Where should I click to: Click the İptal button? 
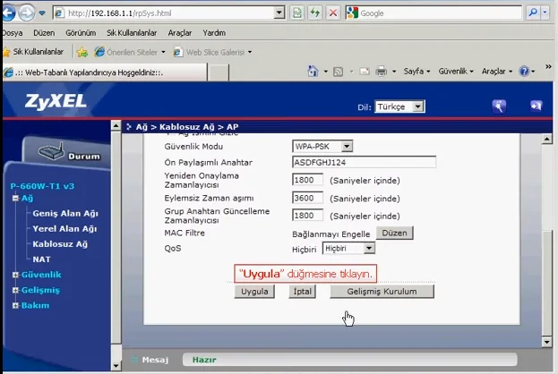point(302,292)
